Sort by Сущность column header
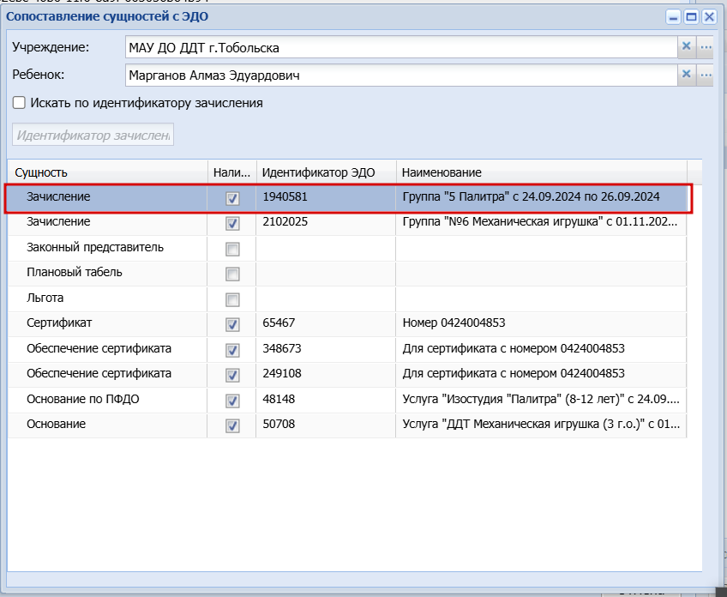 pyautogui.click(x=107, y=172)
